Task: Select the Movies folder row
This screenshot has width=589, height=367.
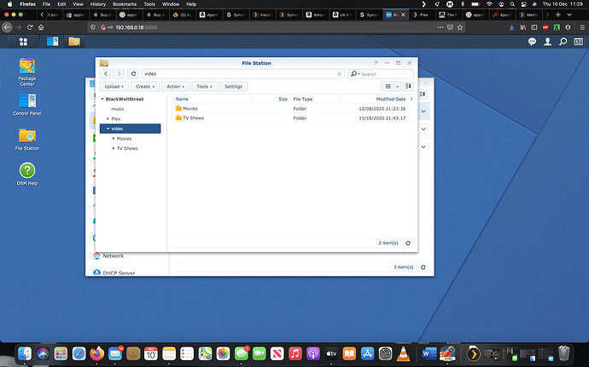Action: pyautogui.click(x=293, y=109)
